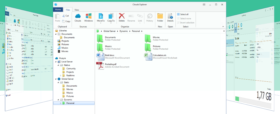
Task: Create a new Folder via ribbon icon
Action: tap(160, 16)
